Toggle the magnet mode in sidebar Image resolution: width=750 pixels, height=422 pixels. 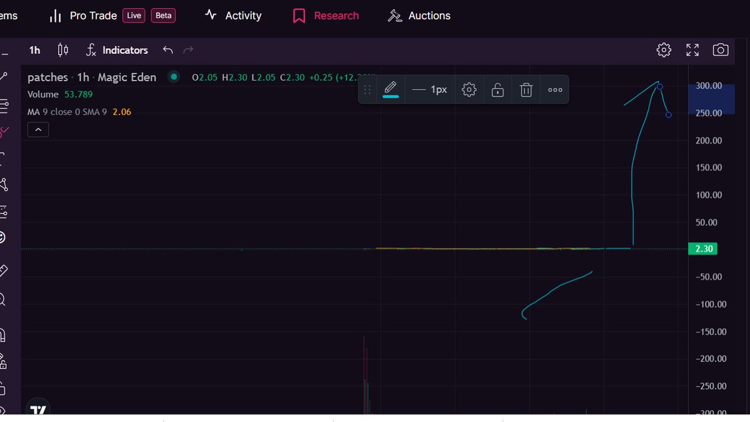[x=2, y=335]
